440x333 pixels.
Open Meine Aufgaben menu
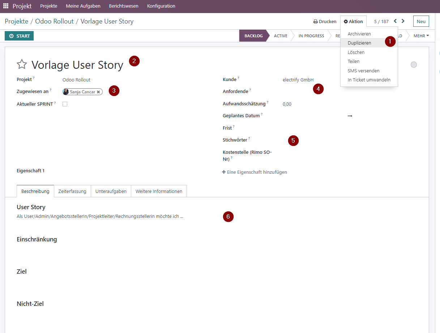point(83,6)
